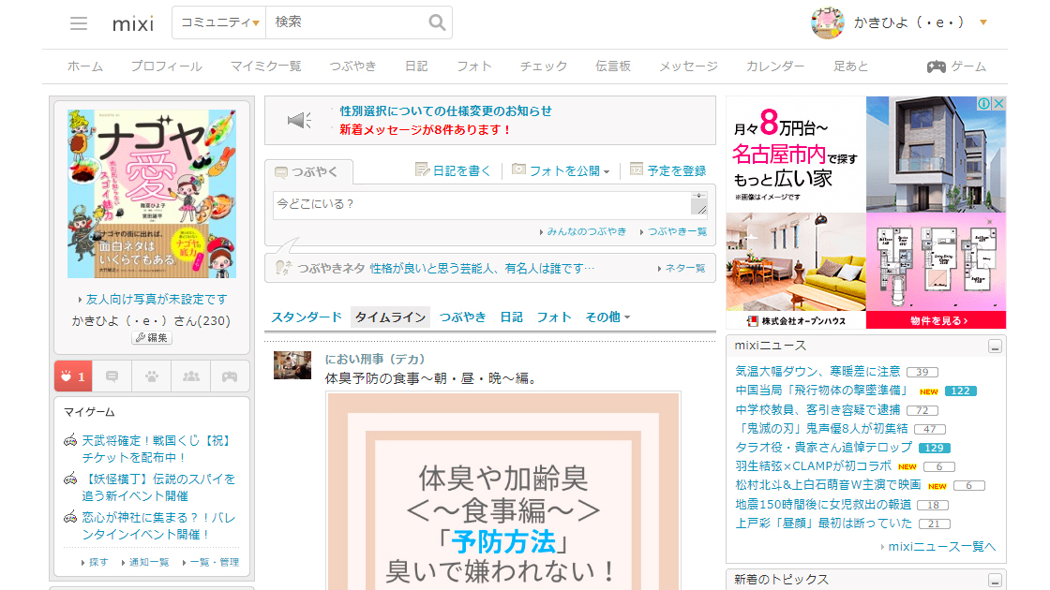Screen dimensions: 1050x590
Task: Close the Open House ad banner
Action: coord(999,104)
